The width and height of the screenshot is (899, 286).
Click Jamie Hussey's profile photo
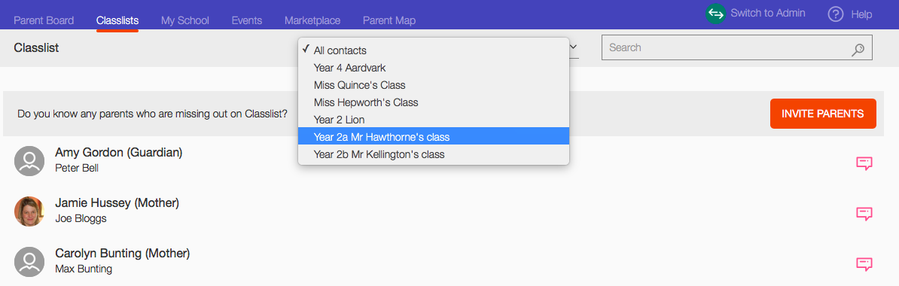[x=29, y=211]
